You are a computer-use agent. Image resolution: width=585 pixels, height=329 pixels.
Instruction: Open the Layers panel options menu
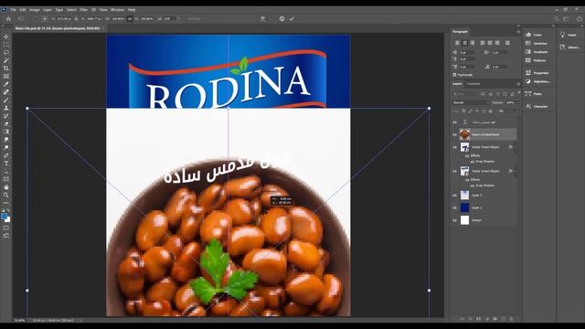(518, 83)
